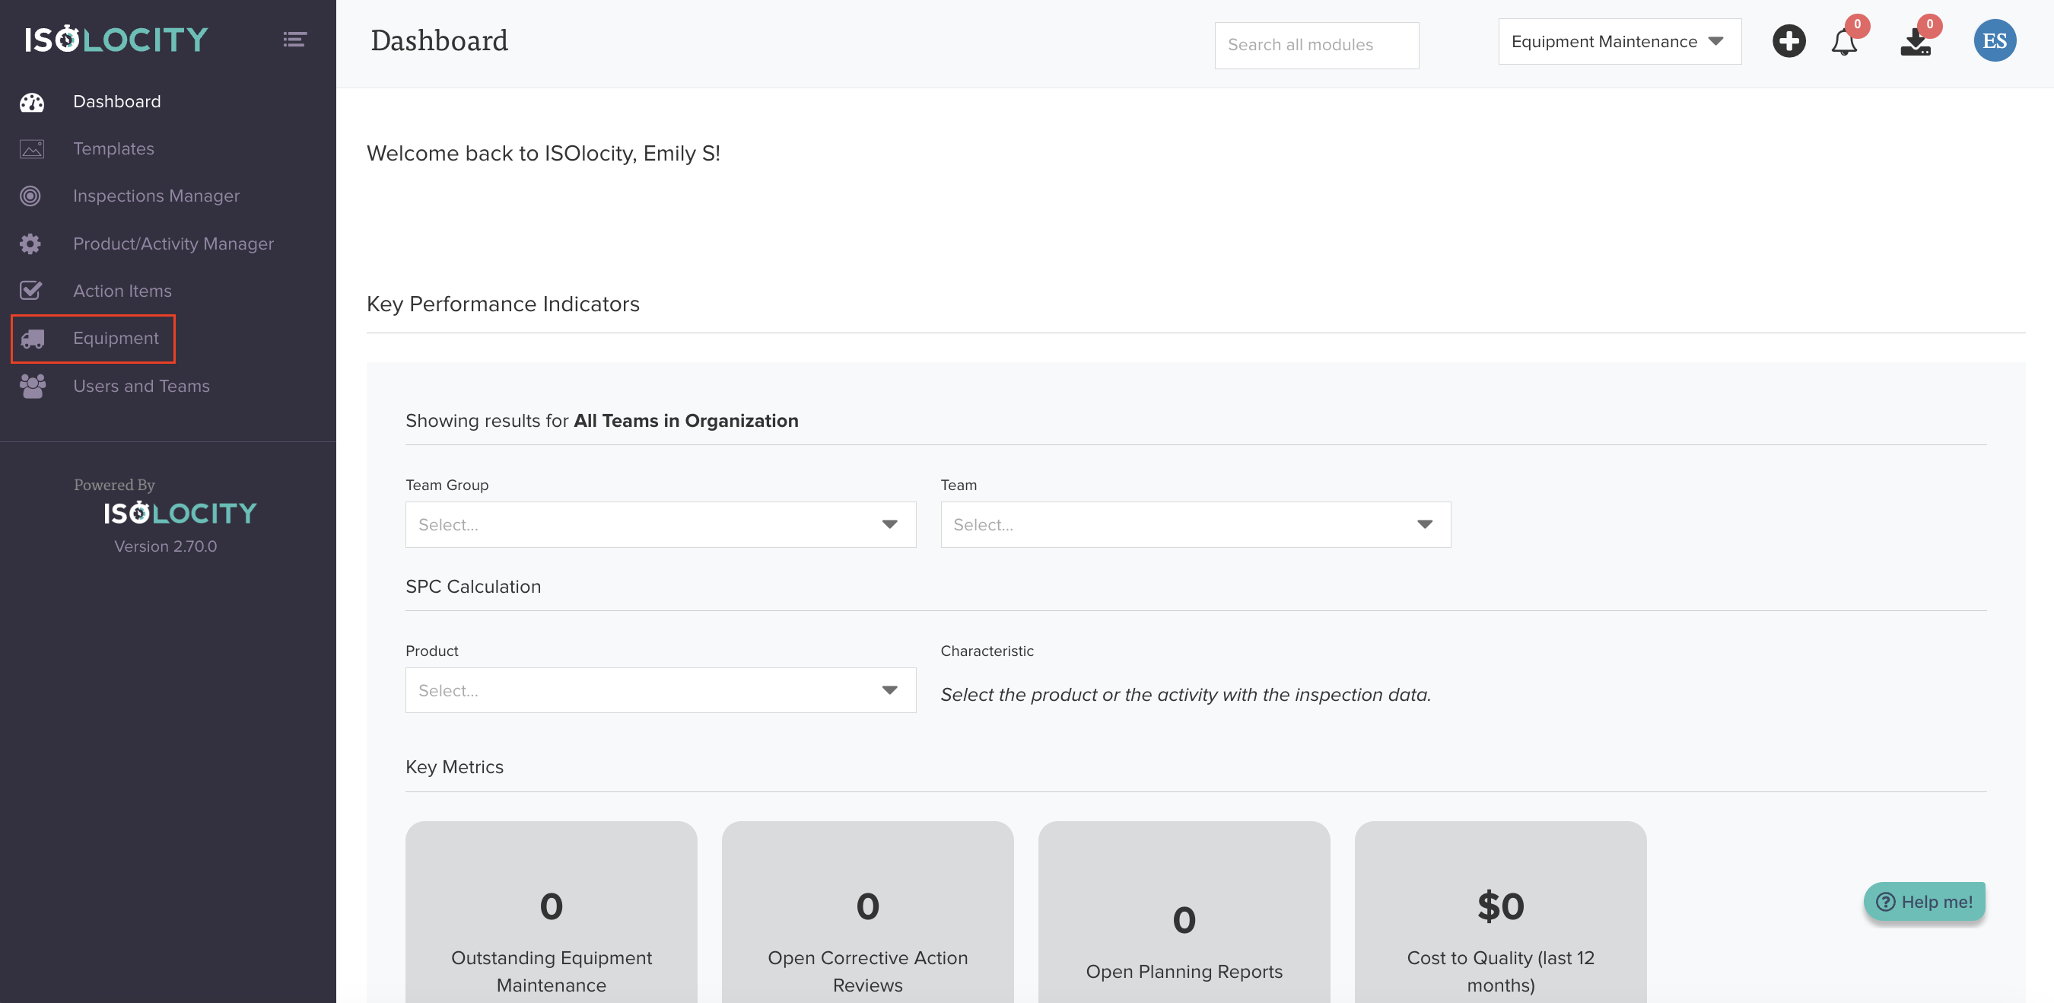Click the Dashboard gauge icon in sidebar
Image resolution: width=2054 pixels, height=1003 pixels.
click(32, 102)
